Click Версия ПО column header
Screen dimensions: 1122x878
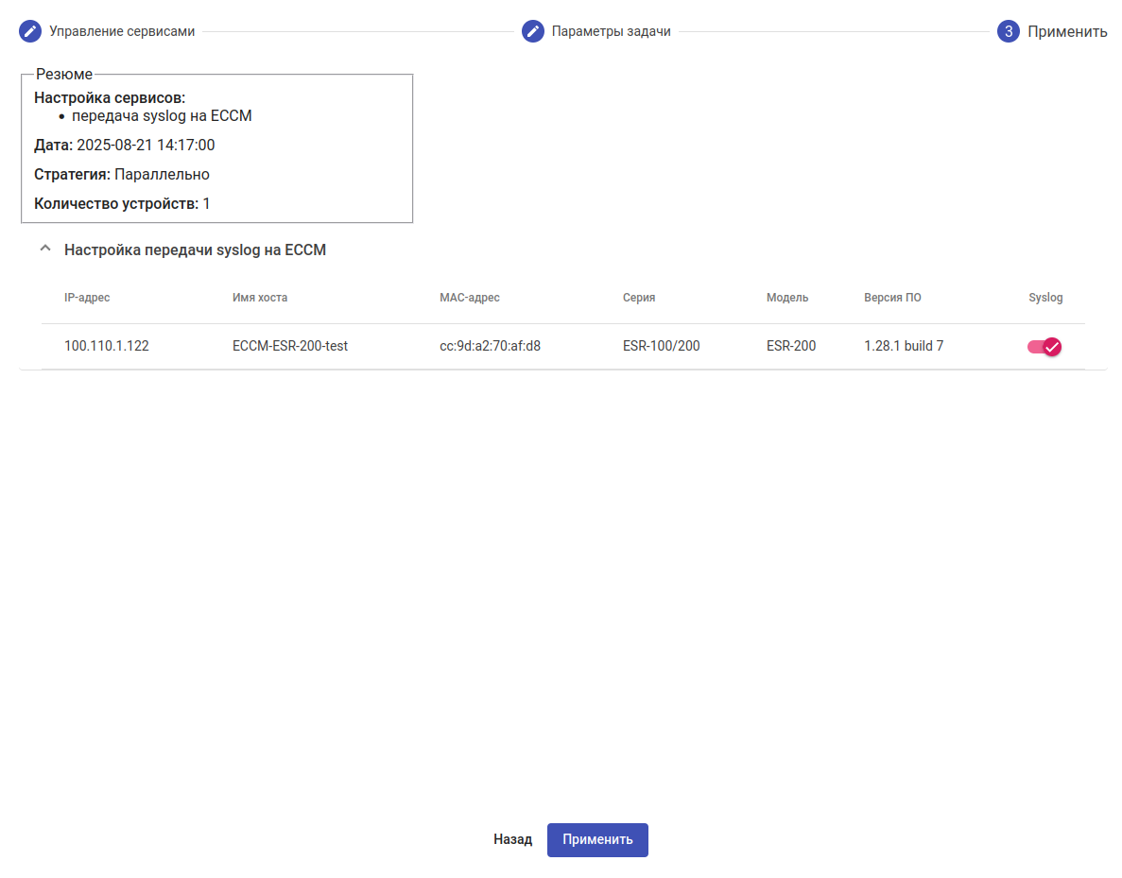[892, 298]
